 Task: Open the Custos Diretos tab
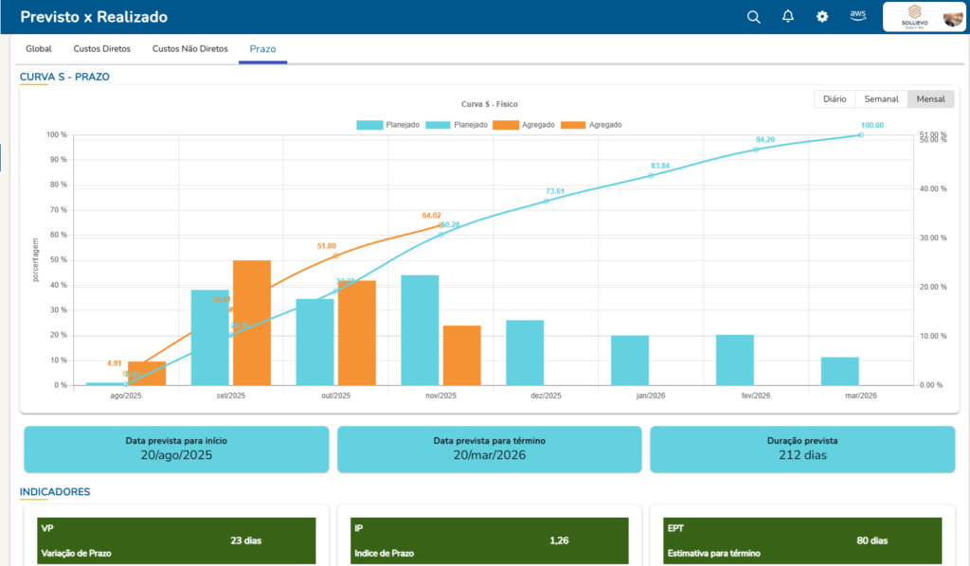pyautogui.click(x=101, y=48)
